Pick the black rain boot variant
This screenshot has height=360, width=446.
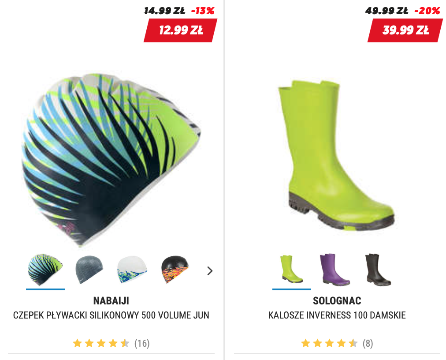378,270
